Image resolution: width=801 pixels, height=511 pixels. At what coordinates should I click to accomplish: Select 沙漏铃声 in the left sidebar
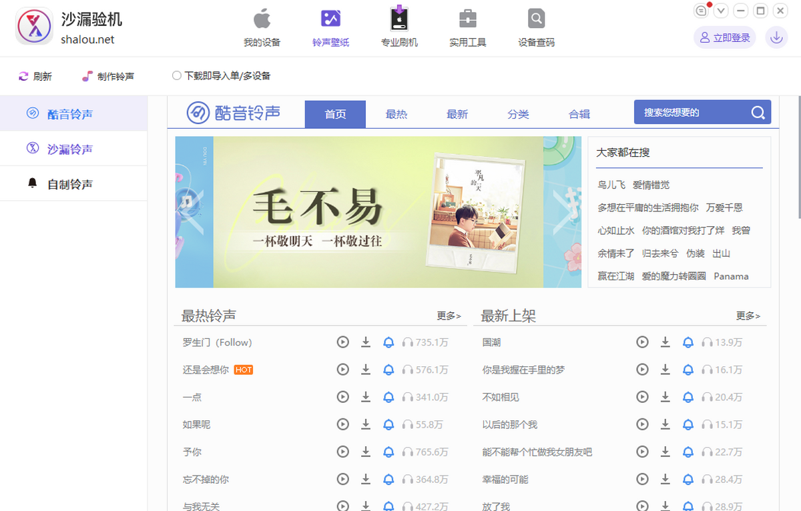tap(70, 149)
